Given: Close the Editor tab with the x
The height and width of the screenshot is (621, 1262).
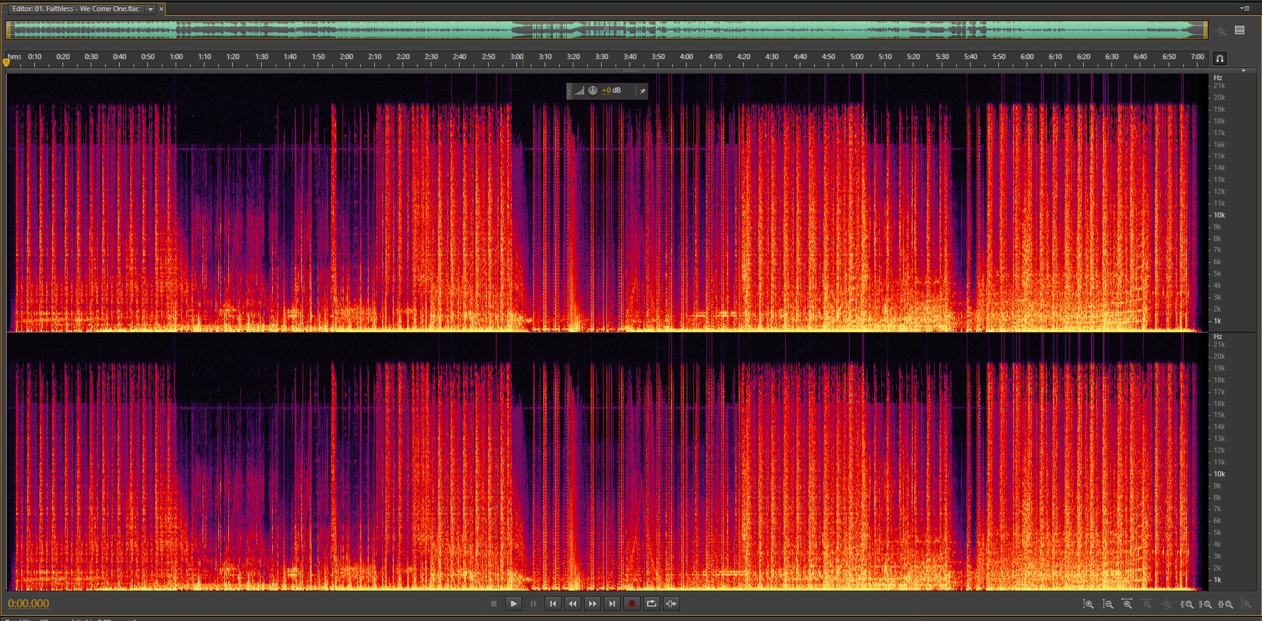Looking at the screenshot, I should tap(161, 9).
